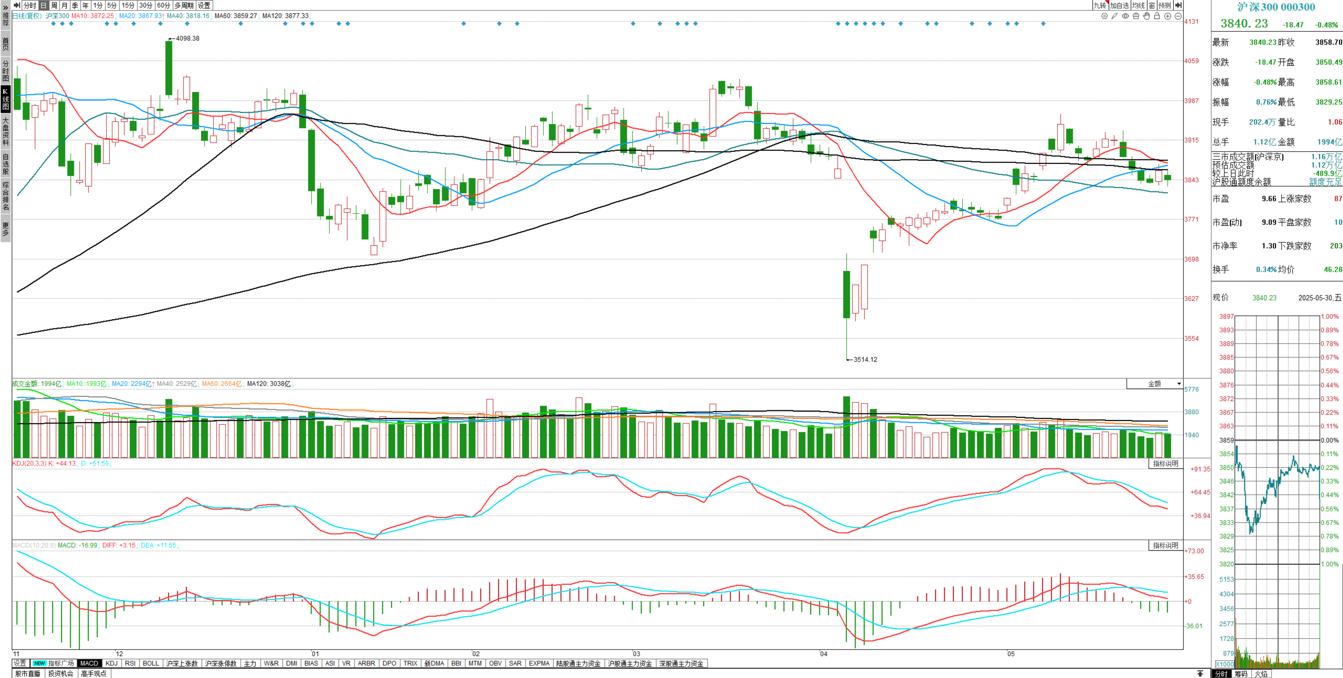Select the 年 yearly period
The height and width of the screenshot is (678, 1343).
[85, 5]
